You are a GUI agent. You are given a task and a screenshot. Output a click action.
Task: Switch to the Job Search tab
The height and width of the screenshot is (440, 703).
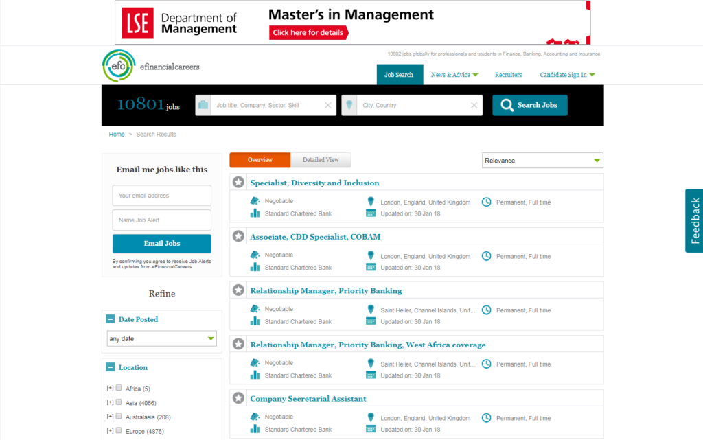click(399, 74)
